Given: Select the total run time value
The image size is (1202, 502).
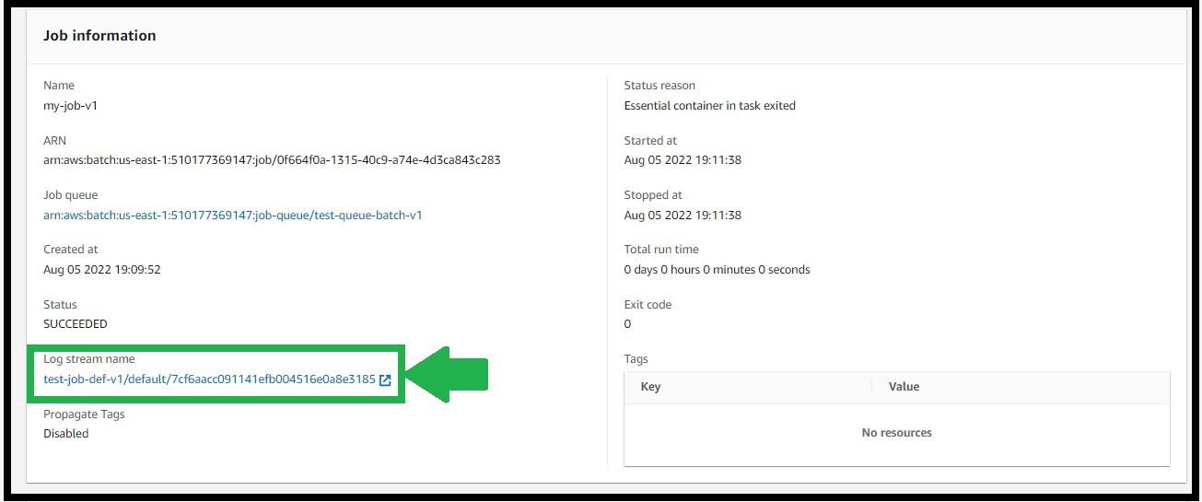Looking at the screenshot, I should coord(718,270).
